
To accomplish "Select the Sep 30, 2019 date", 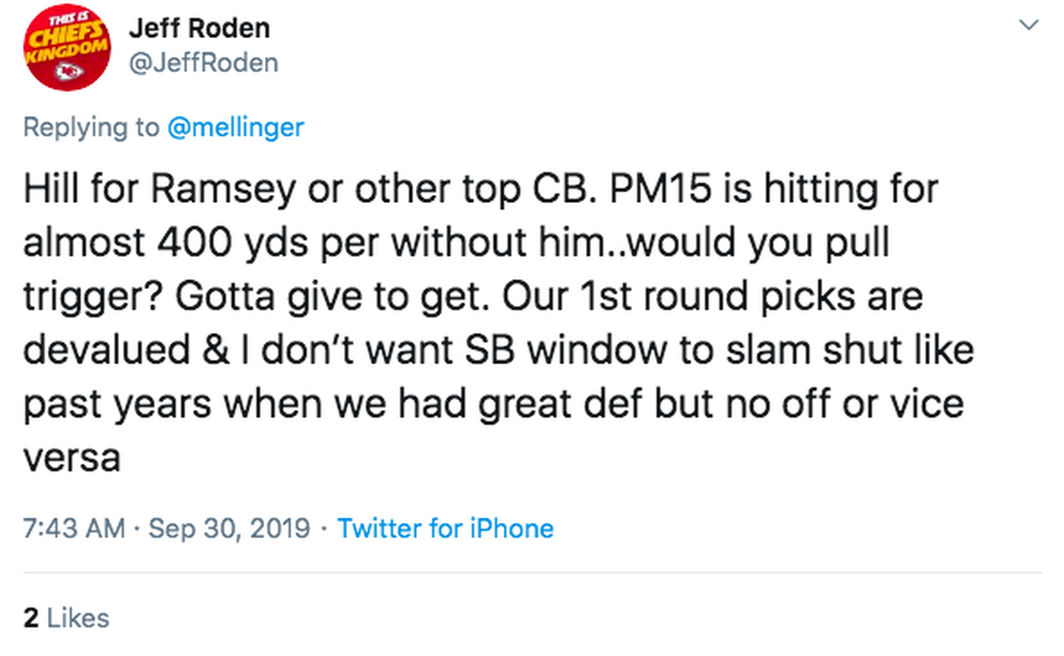I will click(230, 529).
